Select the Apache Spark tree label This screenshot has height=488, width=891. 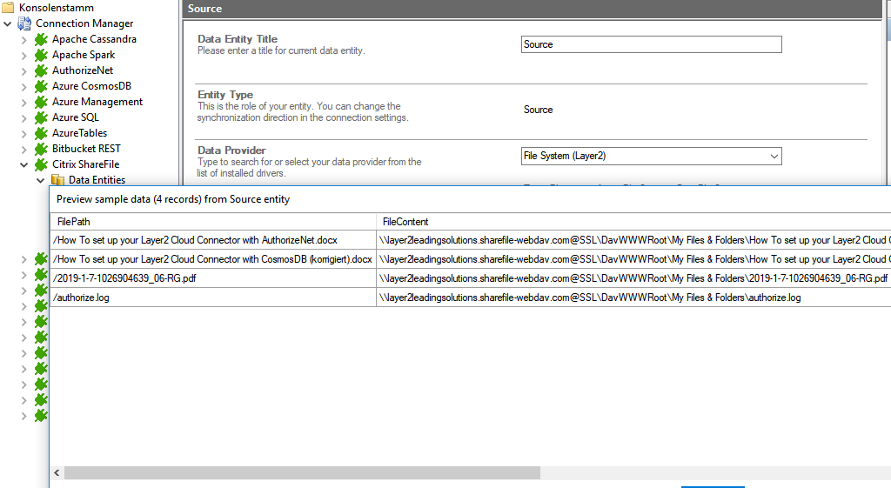pos(84,55)
